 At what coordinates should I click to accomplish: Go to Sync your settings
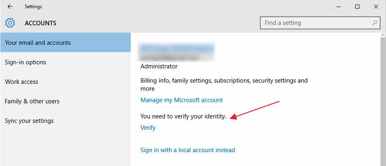pyautogui.click(x=66, y=121)
